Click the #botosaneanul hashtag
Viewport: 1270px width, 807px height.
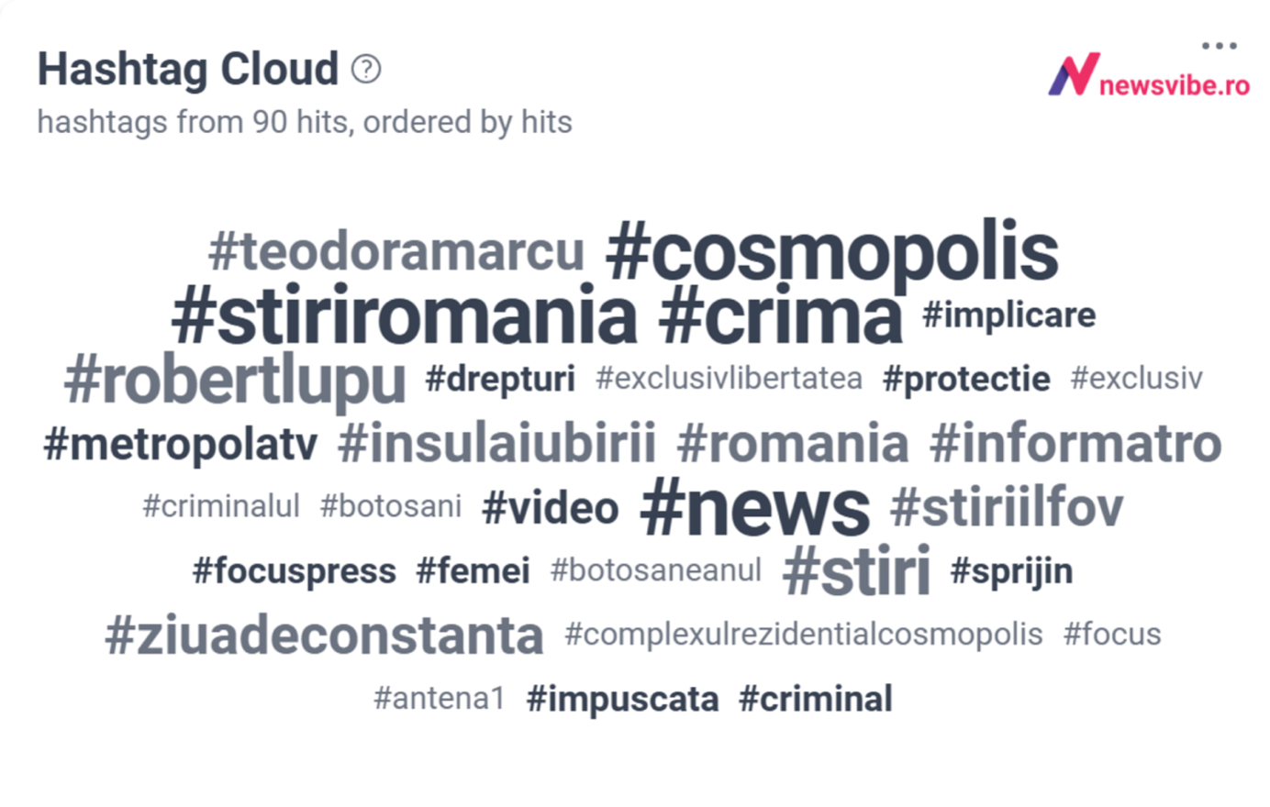coord(656,570)
